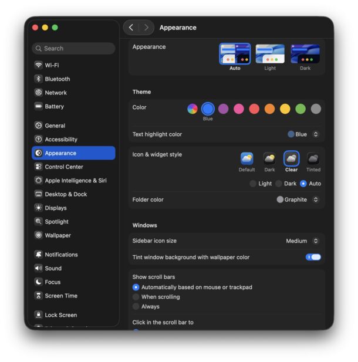This screenshot has height=362, width=358.
Task: Choose the Tinted icon & widget style
Action: tap(313, 158)
